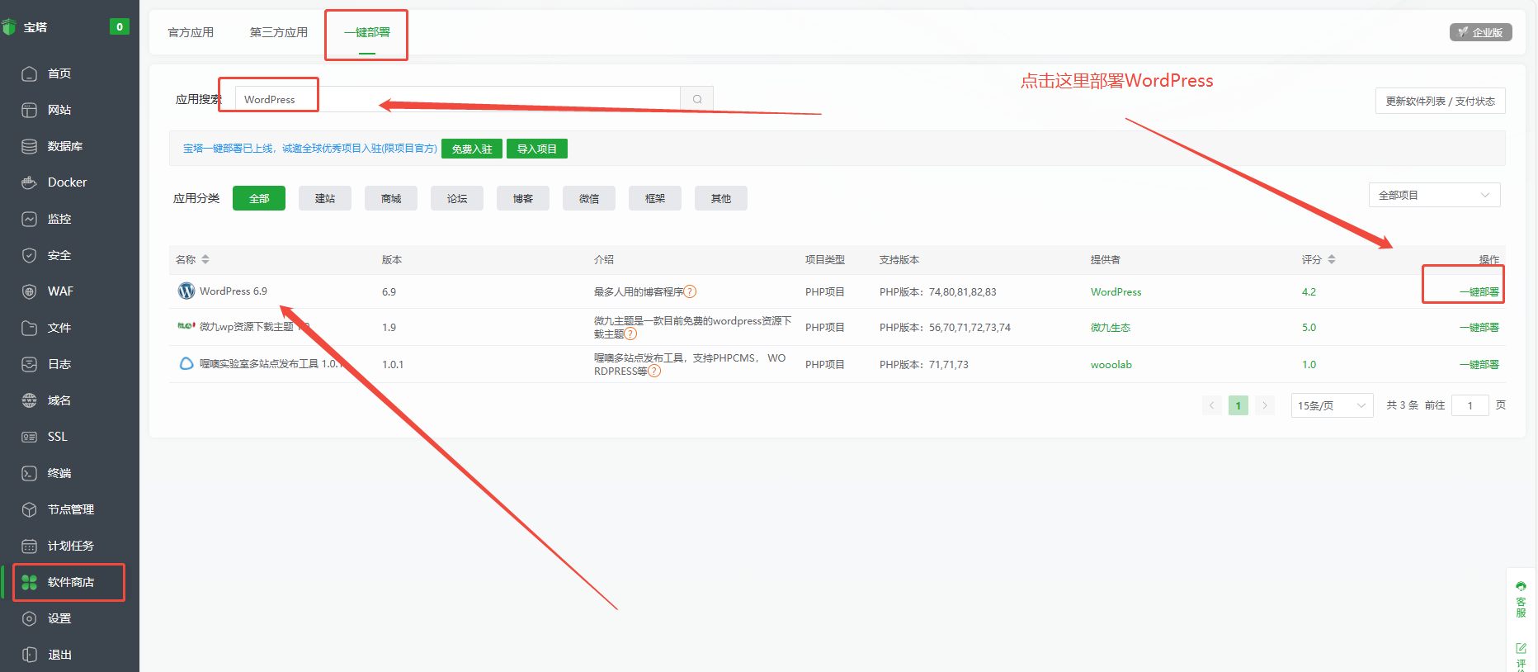Click the 退出 logout icon
1538x672 pixels.
tap(29, 655)
